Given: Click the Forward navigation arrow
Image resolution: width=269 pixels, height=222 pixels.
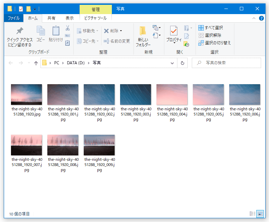Looking at the screenshot, I should point(21,63).
